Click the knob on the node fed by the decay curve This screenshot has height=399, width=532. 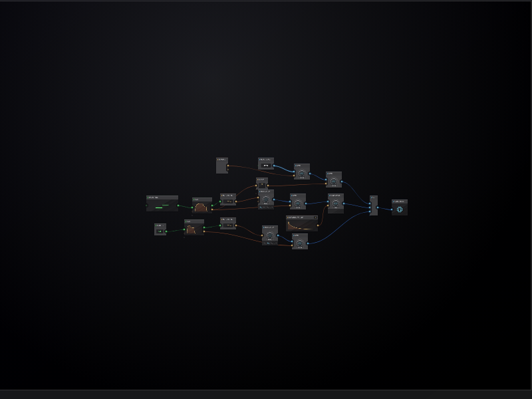(x=336, y=203)
